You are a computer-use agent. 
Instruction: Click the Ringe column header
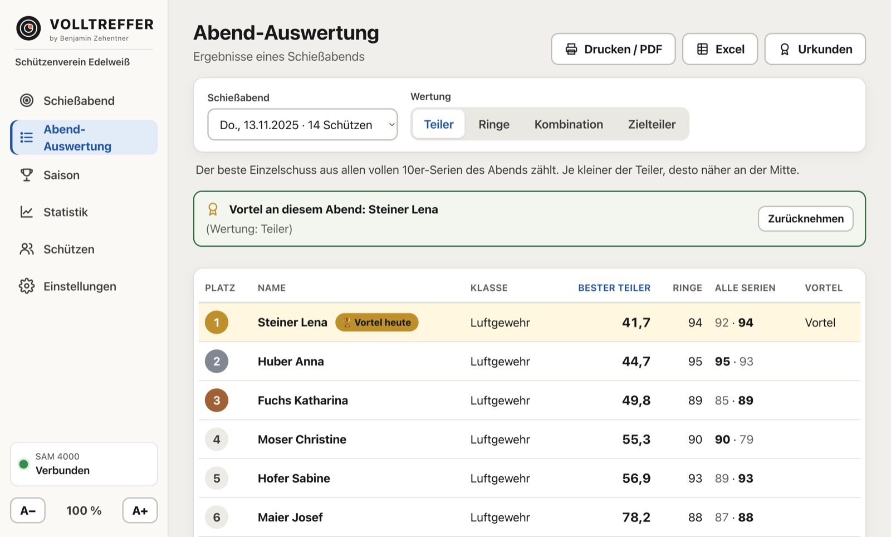[x=687, y=287]
